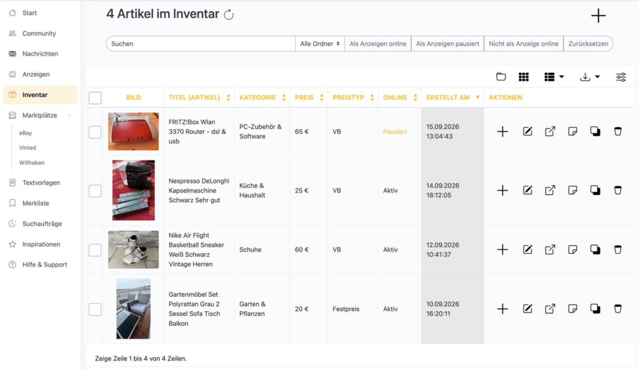The width and height of the screenshot is (639, 369).
Task: Open Nachrichten in the sidebar
Action: click(x=40, y=54)
